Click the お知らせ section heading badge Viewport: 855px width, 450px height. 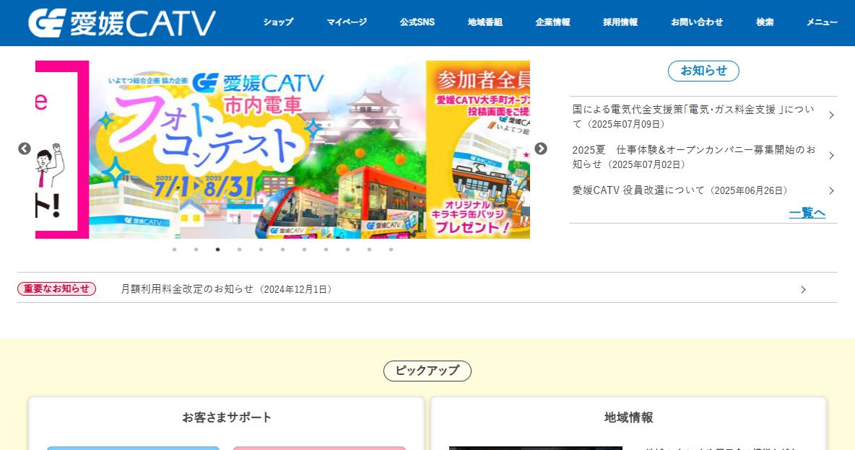[703, 71]
